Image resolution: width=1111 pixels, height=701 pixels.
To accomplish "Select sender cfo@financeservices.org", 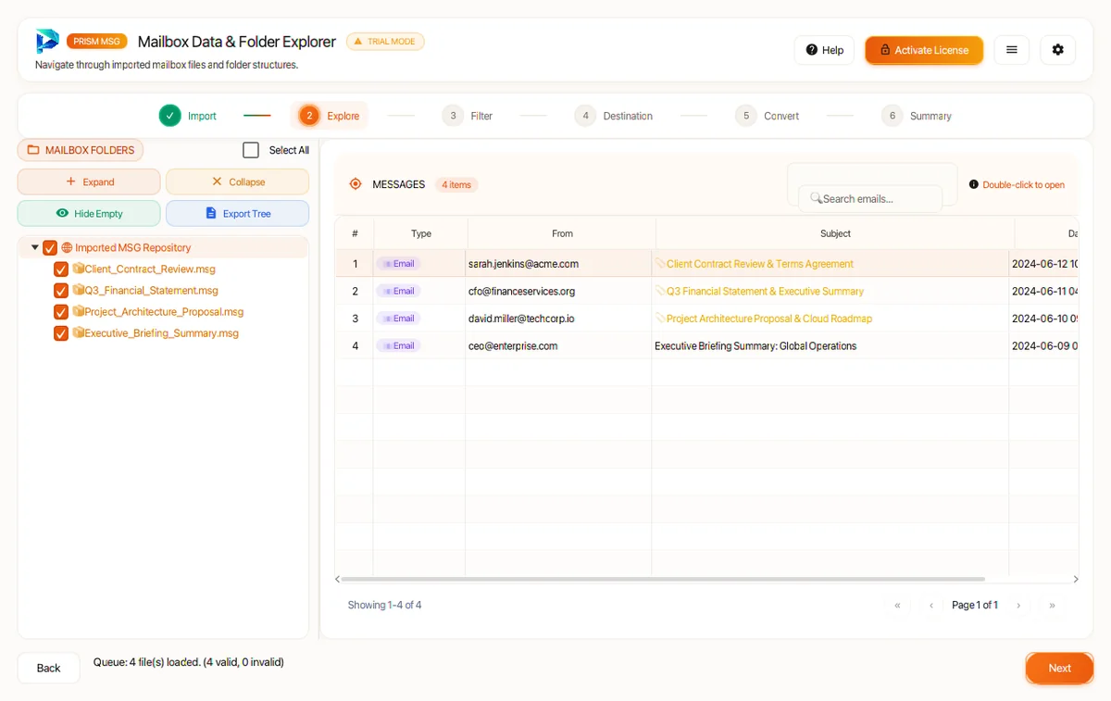I will point(521,291).
